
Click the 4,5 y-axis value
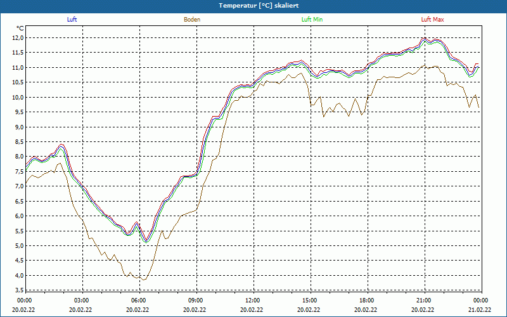pyautogui.click(x=20, y=261)
